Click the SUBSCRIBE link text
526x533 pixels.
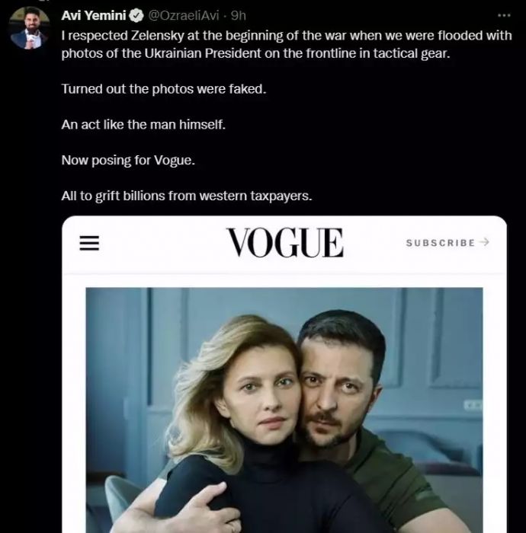[x=441, y=243]
